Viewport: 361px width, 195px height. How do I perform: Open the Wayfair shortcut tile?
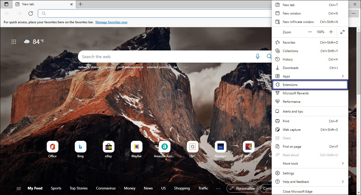pyautogui.click(x=136, y=146)
